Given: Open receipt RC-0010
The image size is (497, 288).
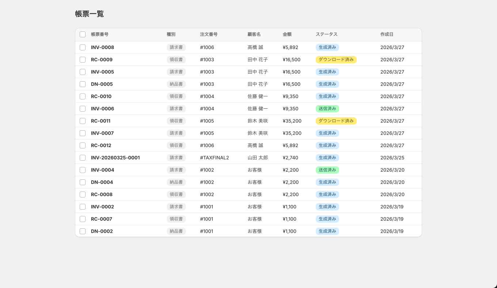Looking at the screenshot, I should point(101,96).
